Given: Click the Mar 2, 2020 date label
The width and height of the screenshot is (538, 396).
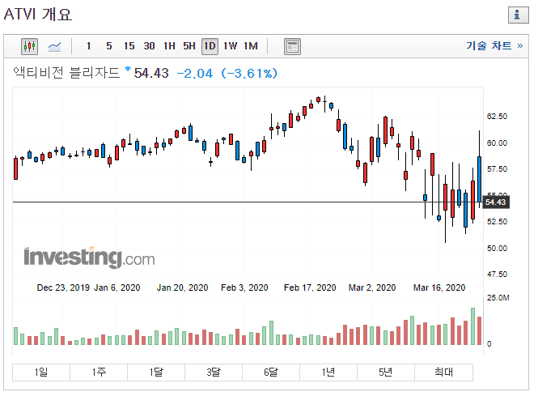Looking at the screenshot, I should coord(372,287).
